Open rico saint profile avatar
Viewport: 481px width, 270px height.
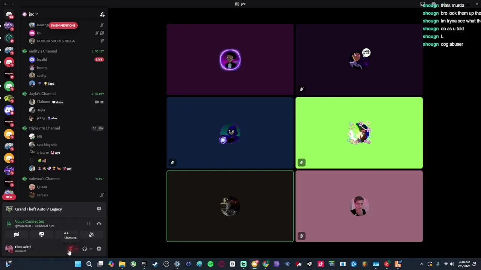(9, 249)
